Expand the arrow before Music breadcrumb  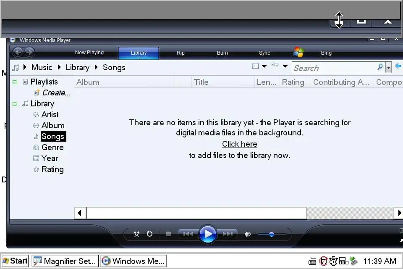[x=25, y=67]
